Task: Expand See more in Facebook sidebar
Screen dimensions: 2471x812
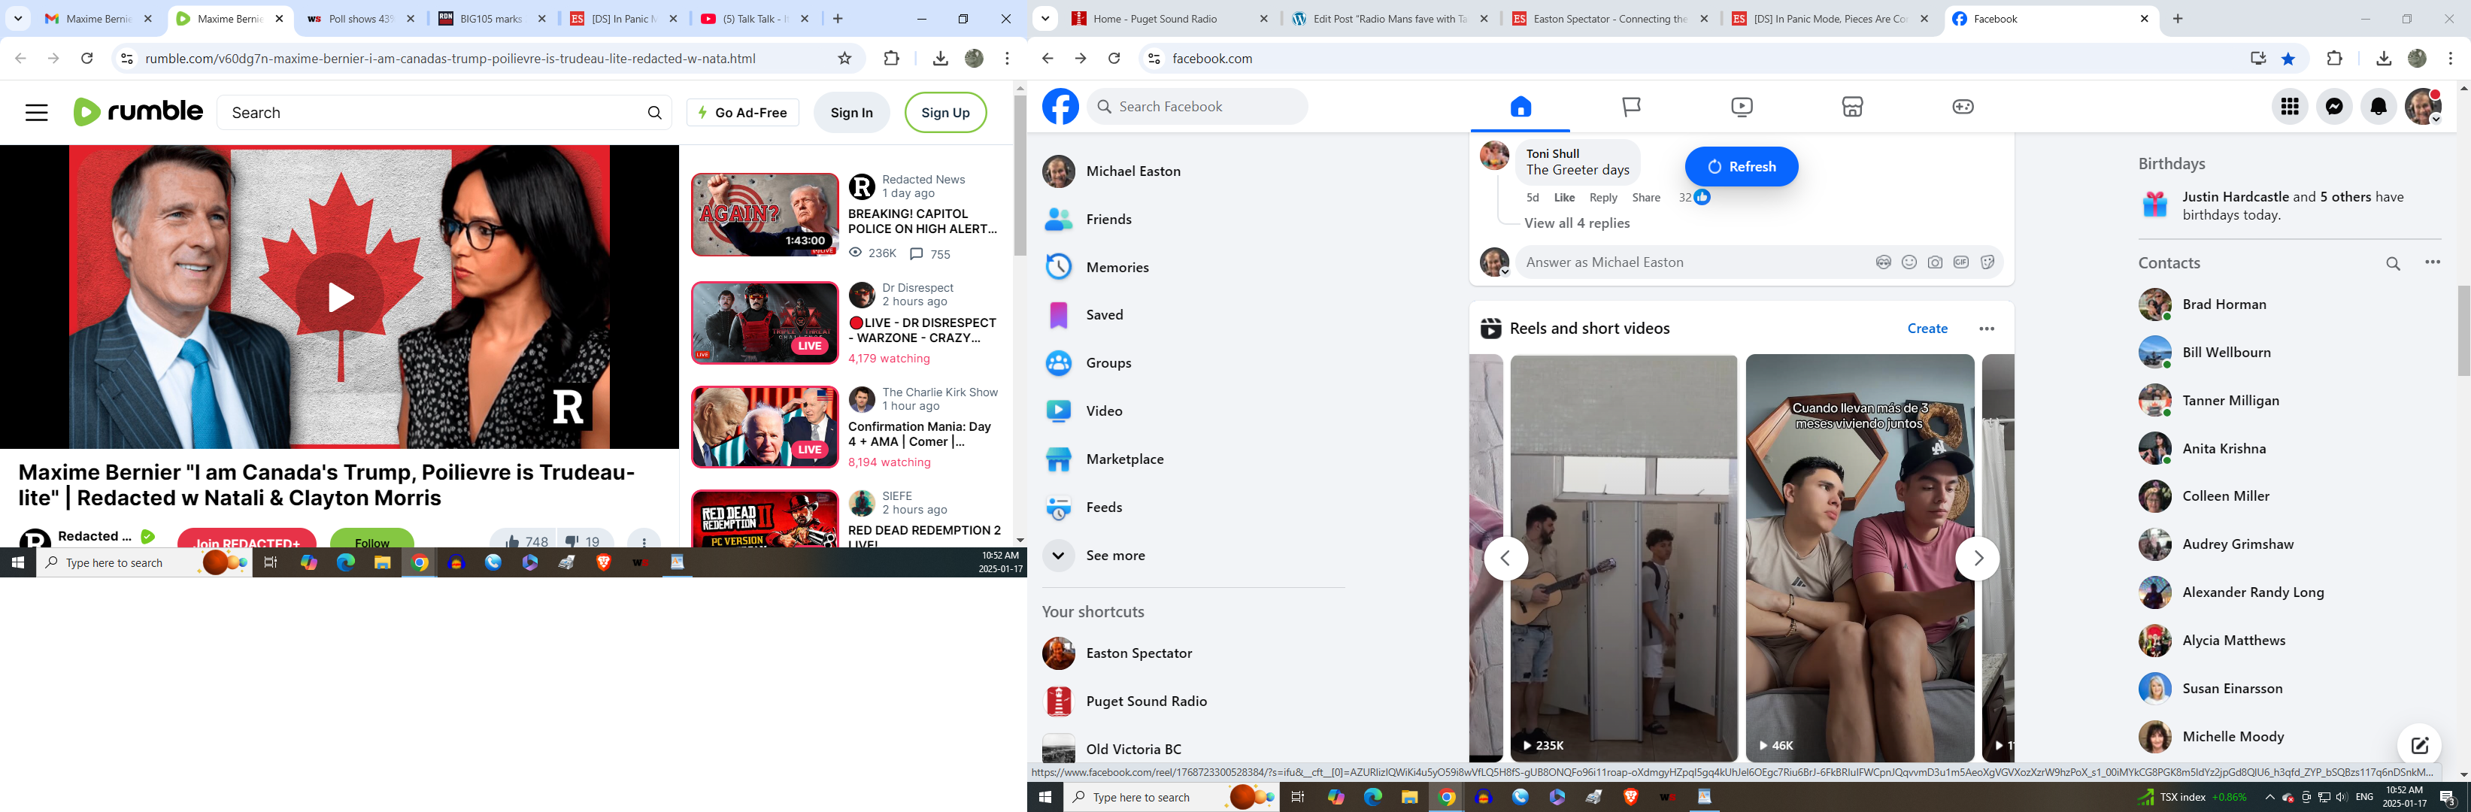Action: pyautogui.click(x=1114, y=555)
